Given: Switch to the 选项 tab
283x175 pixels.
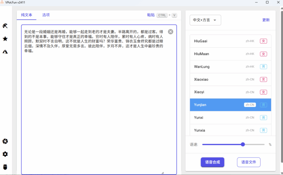Looking at the screenshot, I should coord(46,15).
